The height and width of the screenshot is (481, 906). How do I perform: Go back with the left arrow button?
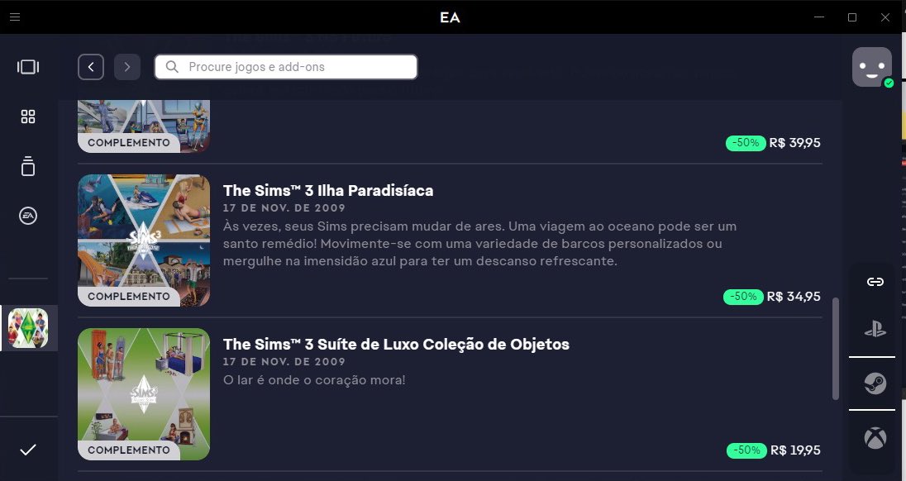coord(91,67)
